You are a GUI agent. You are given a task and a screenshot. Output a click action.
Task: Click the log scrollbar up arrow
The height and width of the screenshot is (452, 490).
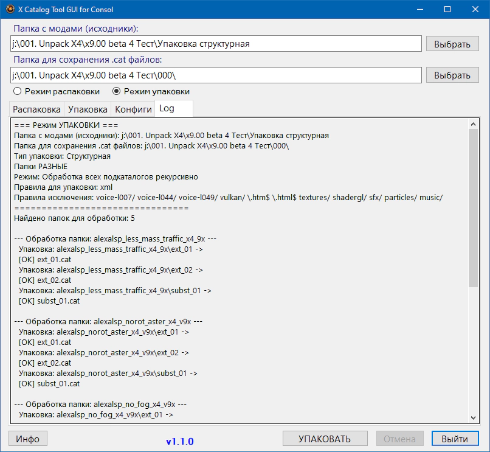point(473,124)
